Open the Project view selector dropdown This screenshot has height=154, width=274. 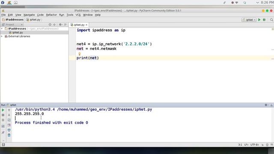tap(12, 25)
